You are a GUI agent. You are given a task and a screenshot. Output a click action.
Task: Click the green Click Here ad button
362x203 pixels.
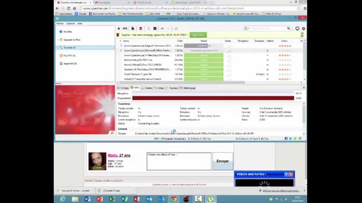point(198,35)
